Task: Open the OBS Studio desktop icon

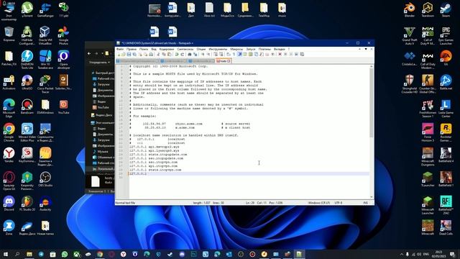Action: coord(45,179)
